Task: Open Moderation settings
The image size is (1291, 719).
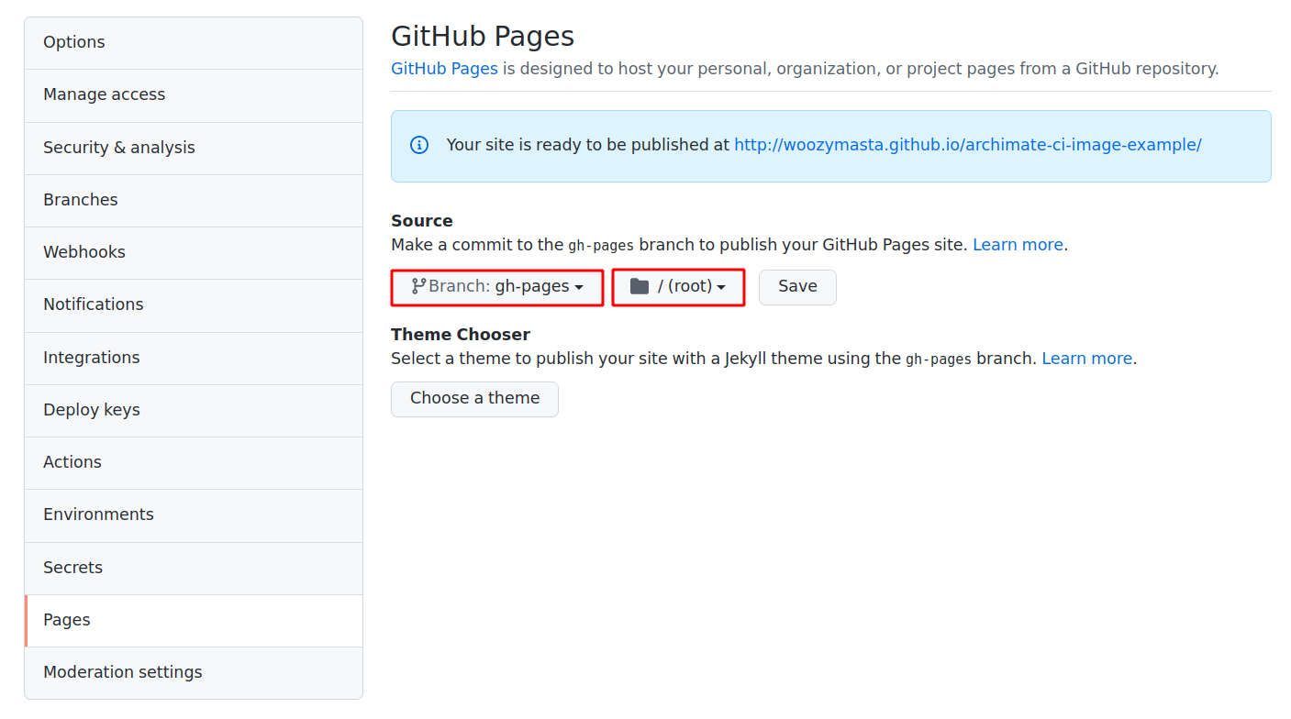Action: point(194,672)
